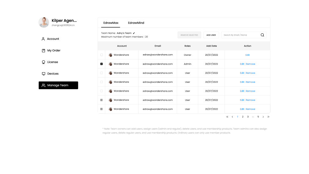Screen dimensions: 309x174
Task: Click Remove in the Admin row
Action: click(x=251, y=64)
